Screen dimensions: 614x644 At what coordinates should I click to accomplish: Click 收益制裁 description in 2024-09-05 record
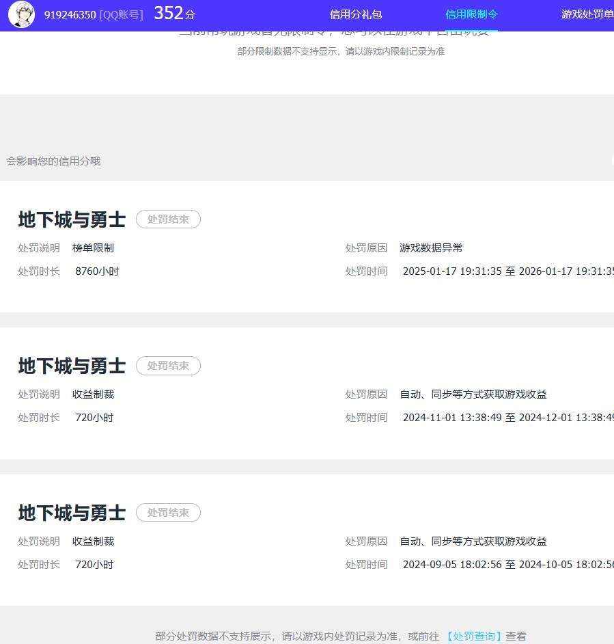pyautogui.click(x=93, y=541)
